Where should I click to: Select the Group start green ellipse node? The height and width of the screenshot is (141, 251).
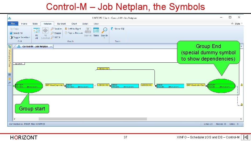pyautogui.click(x=29, y=86)
